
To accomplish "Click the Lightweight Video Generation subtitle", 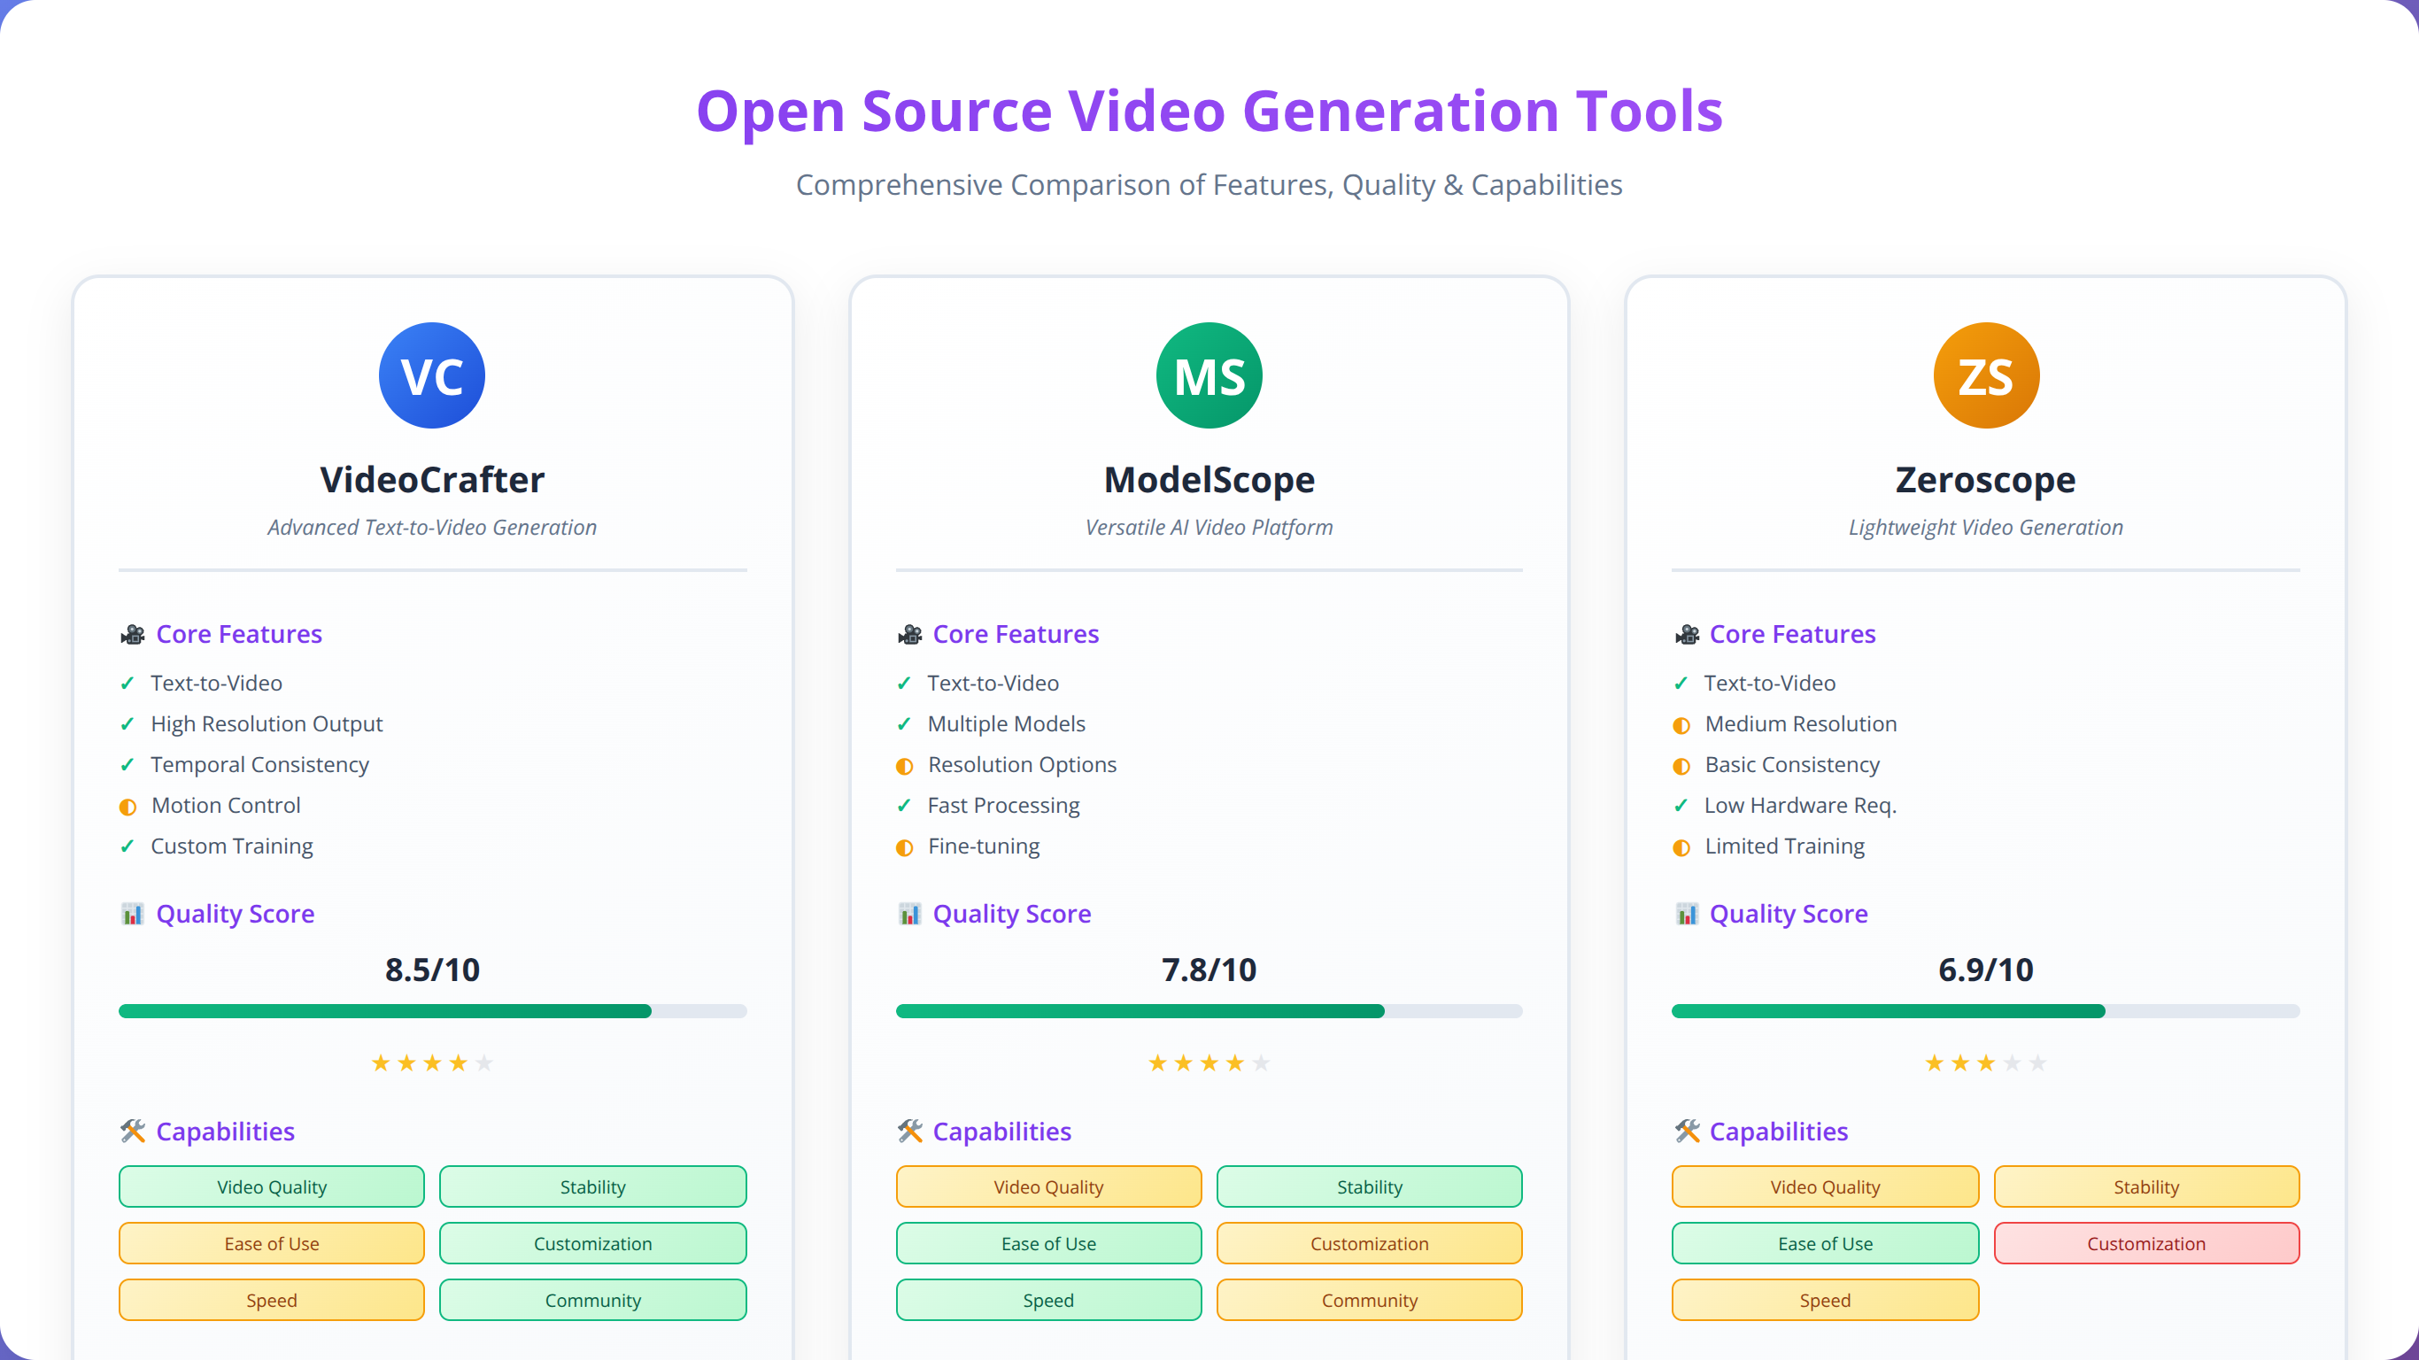I will point(1985,528).
